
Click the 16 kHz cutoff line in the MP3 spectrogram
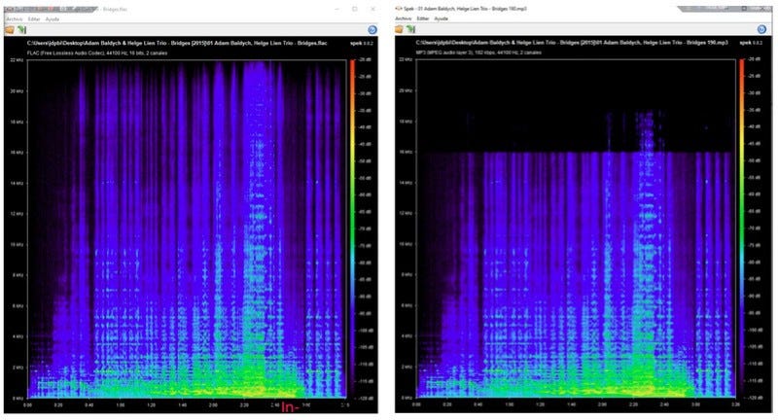(576, 153)
